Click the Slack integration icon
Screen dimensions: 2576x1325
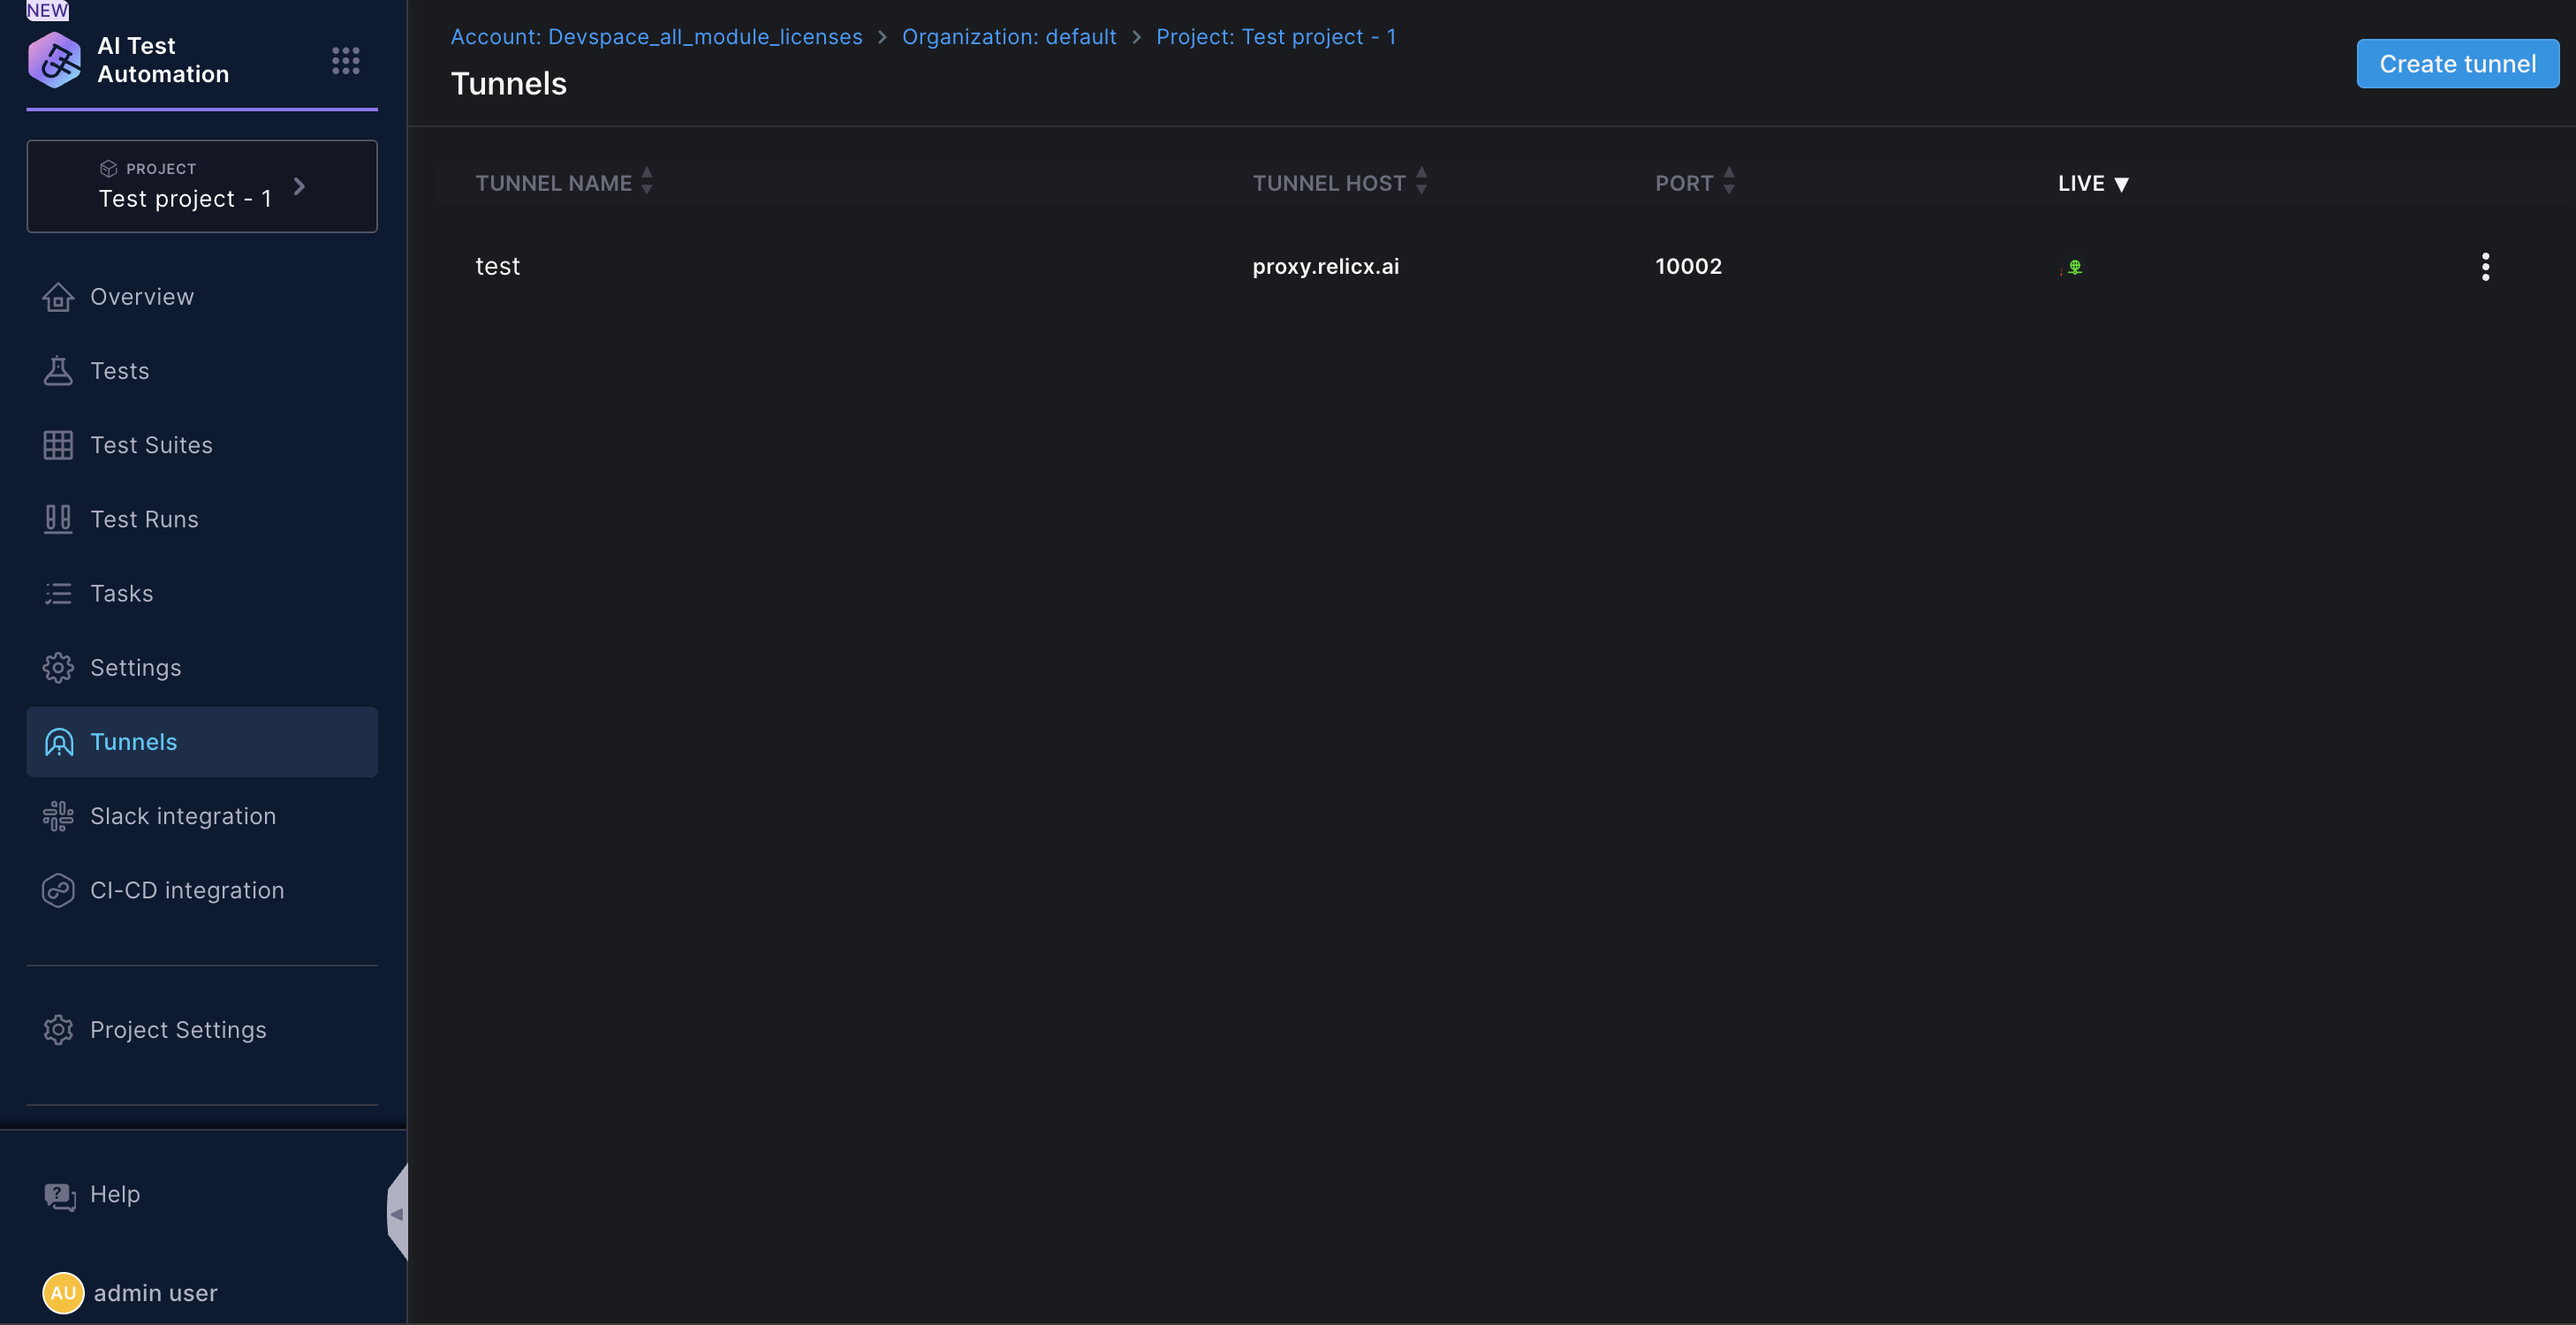coord(58,816)
